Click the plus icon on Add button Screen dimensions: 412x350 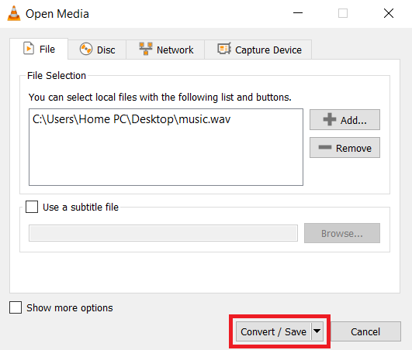pyautogui.click(x=330, y=119)
